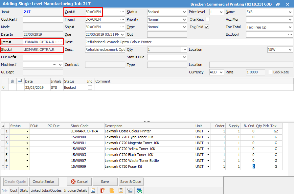This screenshot has height=194, width=294.
Task: Go to Linked Jobs/Quotes tab
Action: [46, 190]
